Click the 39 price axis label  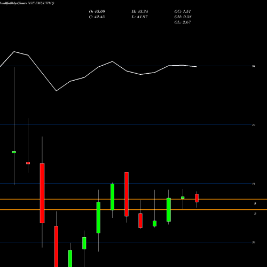click(254, 242)
